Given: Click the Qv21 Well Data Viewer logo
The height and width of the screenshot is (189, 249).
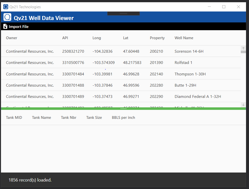Looking at the screenshot, I should point(7,17).
